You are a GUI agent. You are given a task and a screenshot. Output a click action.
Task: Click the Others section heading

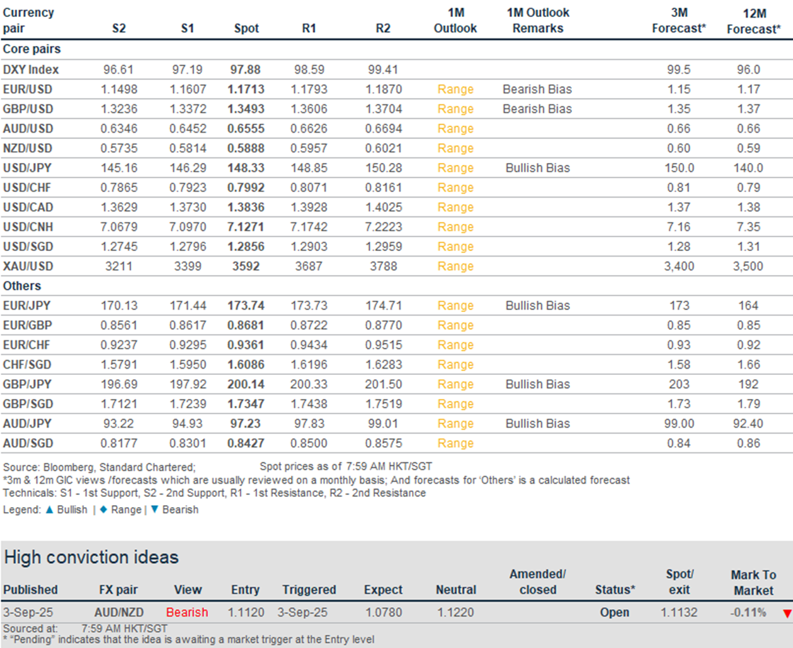click(22, 286)
